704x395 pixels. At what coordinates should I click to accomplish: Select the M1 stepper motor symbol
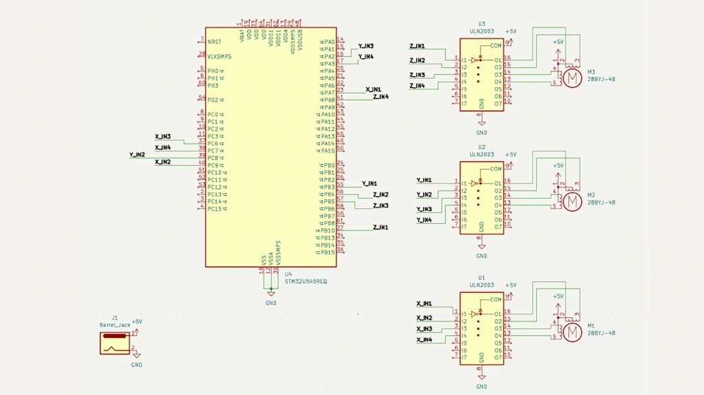pos(572,332)
